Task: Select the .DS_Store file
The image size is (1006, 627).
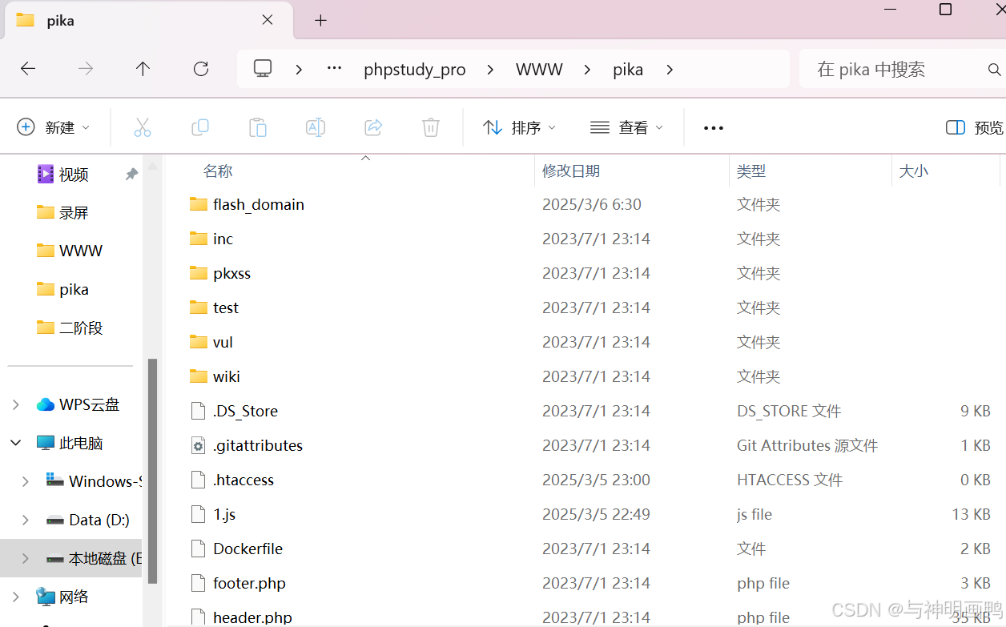Action: (x=245, y=411)
